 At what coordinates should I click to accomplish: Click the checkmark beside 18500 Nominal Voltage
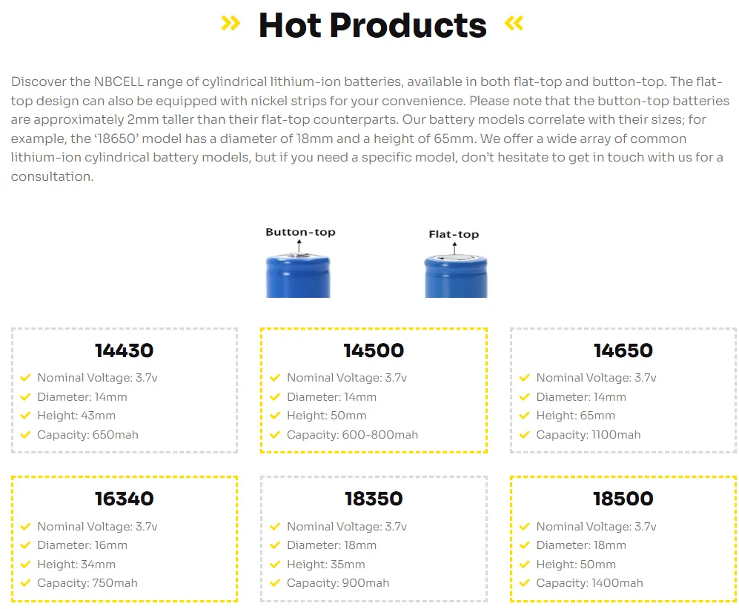coord(525,527)
